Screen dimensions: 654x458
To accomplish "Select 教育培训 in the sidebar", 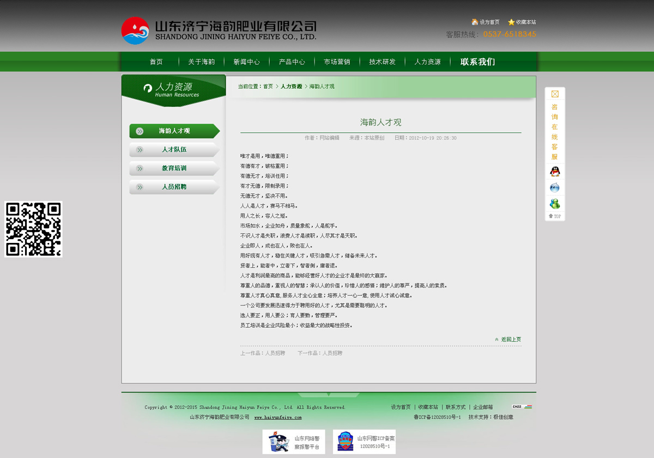I will [174, 168].
